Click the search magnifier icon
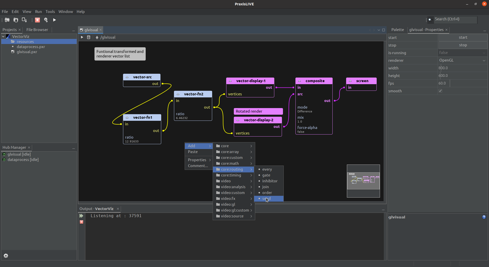 coord(430,20)
